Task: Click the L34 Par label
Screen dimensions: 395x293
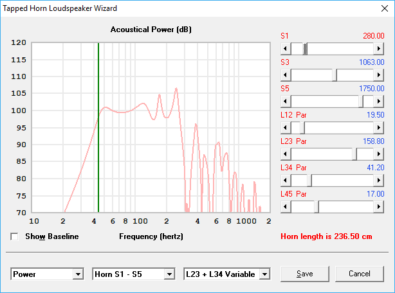Action: pyautogui.click(x=293, y=168)
